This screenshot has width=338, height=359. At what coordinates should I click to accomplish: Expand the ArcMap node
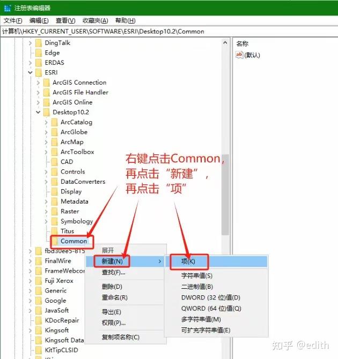[46, 142]
